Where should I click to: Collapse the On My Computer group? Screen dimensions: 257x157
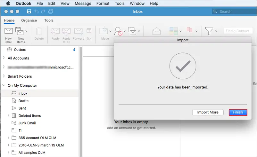(4, 85)
